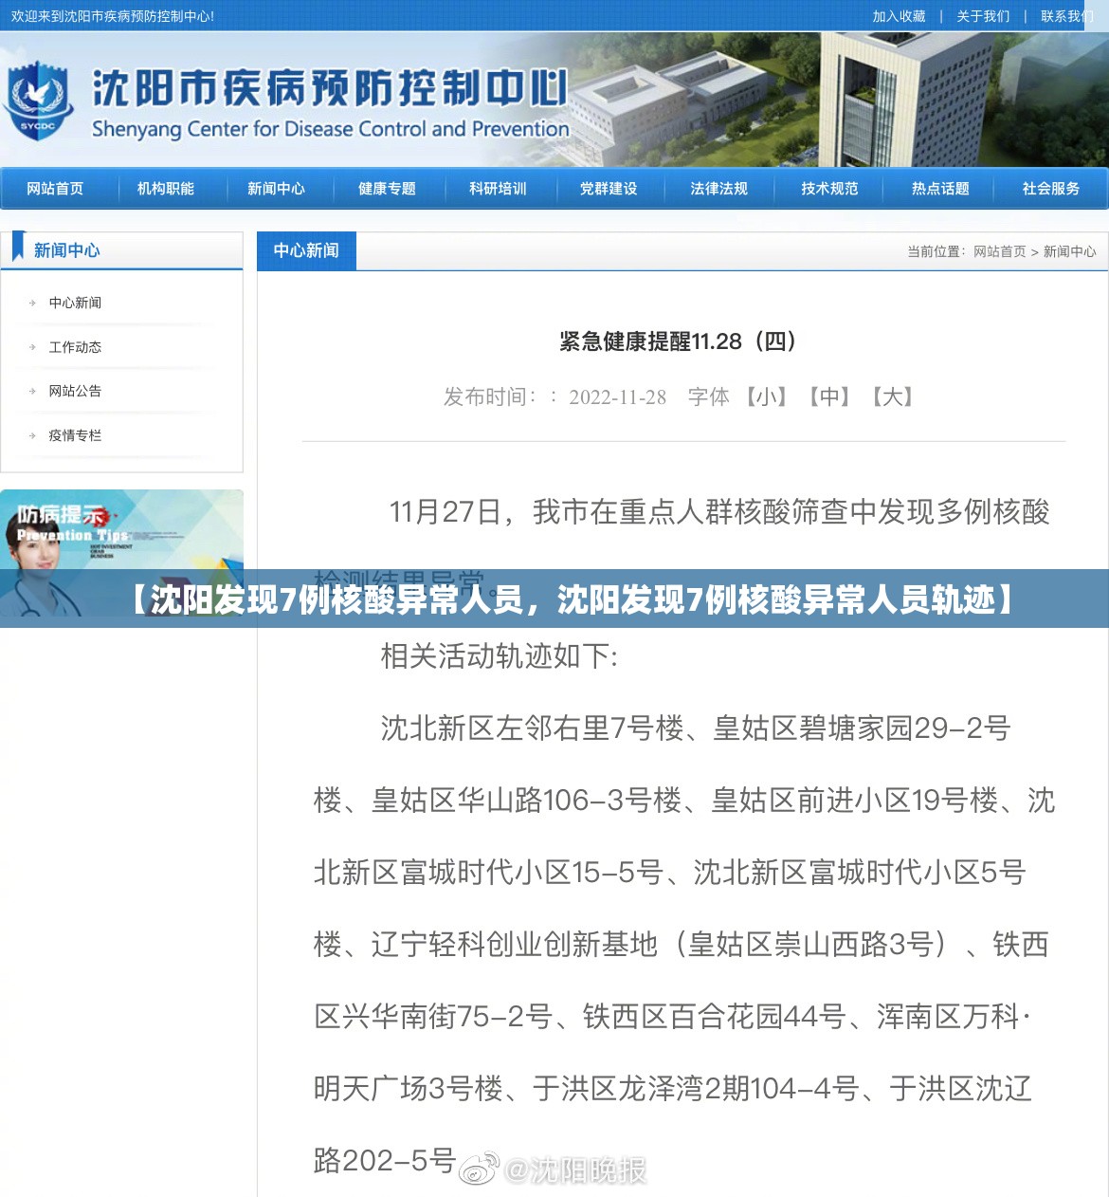
Task: Open 工作动态 in sidebar
Action: pyautogui.click(x=75, y=347)
